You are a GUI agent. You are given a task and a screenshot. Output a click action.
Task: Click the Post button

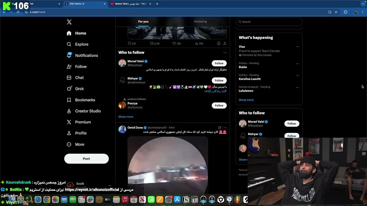point(86,159)
